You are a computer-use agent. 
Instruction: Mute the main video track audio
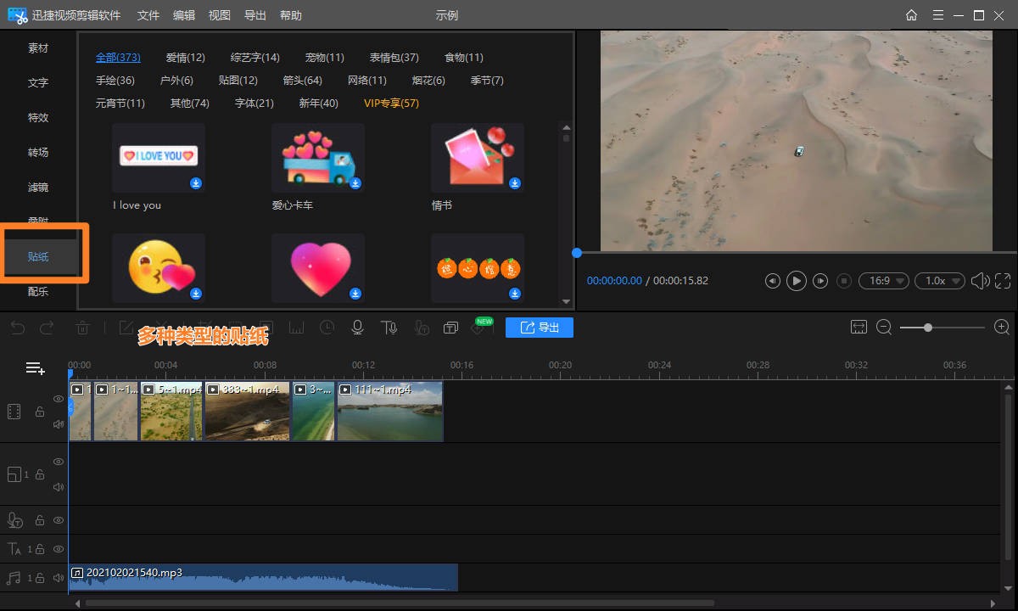pyautogui.click(x=59, y=424)
